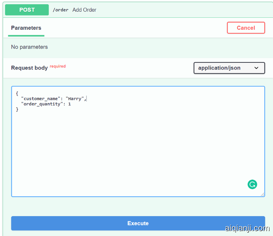Click the green POST method badge
This screenshot has height=236, width=273.
pos(27,10)
